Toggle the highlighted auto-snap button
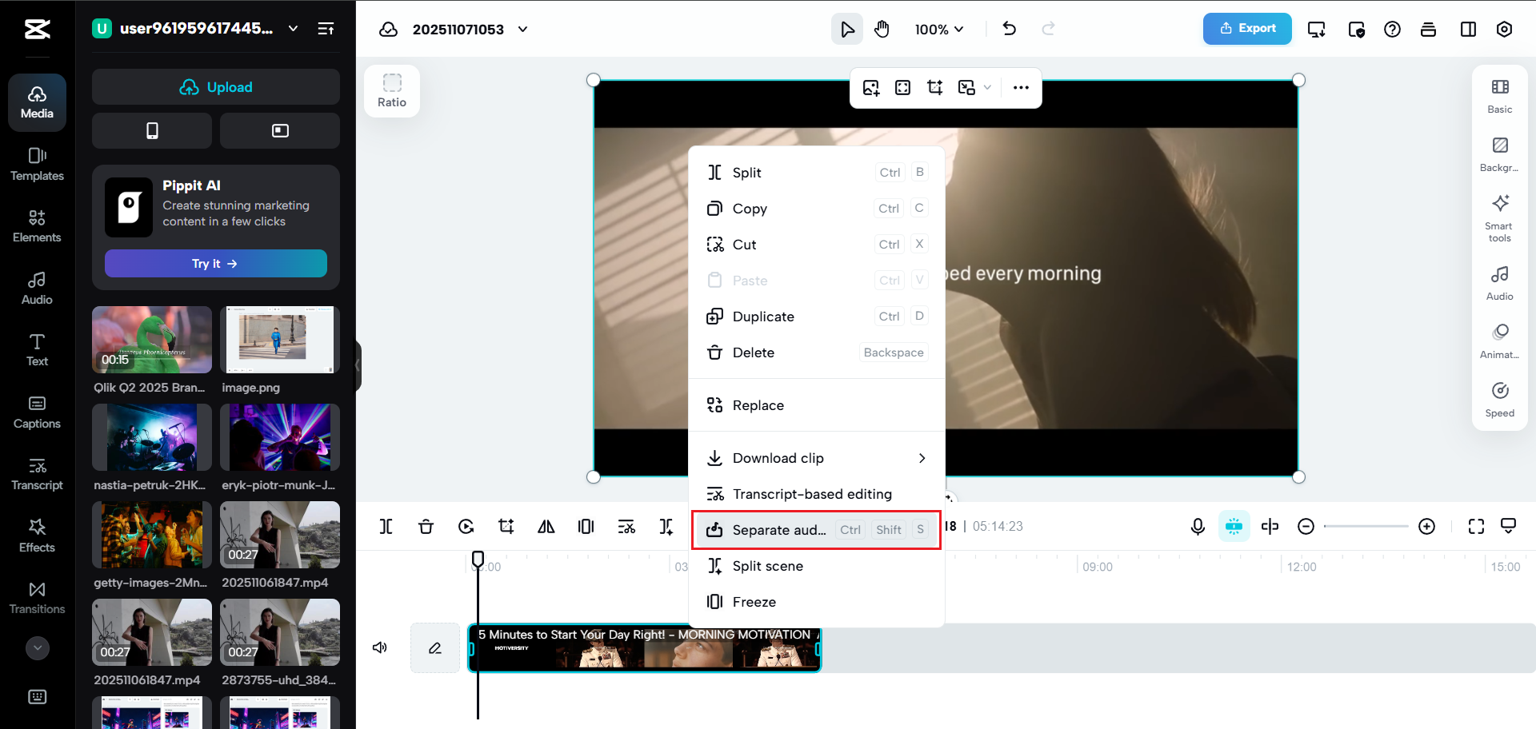Viewport: 1536px width, 729px height. 1234,526
